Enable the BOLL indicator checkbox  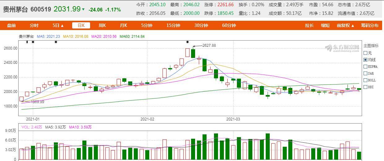(x=365, y=80)
